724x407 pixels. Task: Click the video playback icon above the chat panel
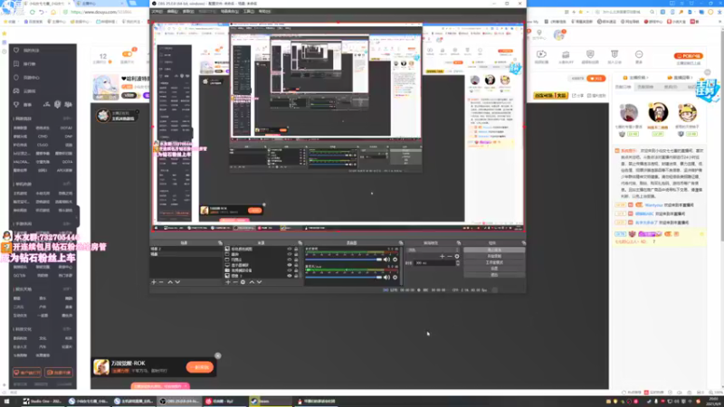541,54
